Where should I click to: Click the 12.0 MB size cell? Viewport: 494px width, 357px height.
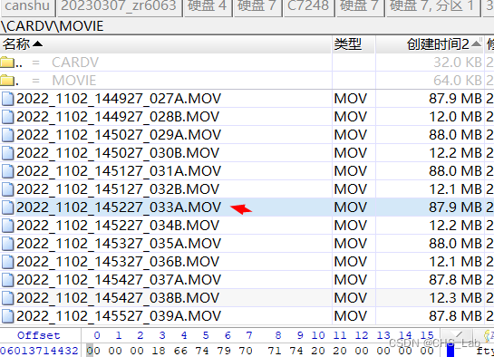click(x=455, y=117)
